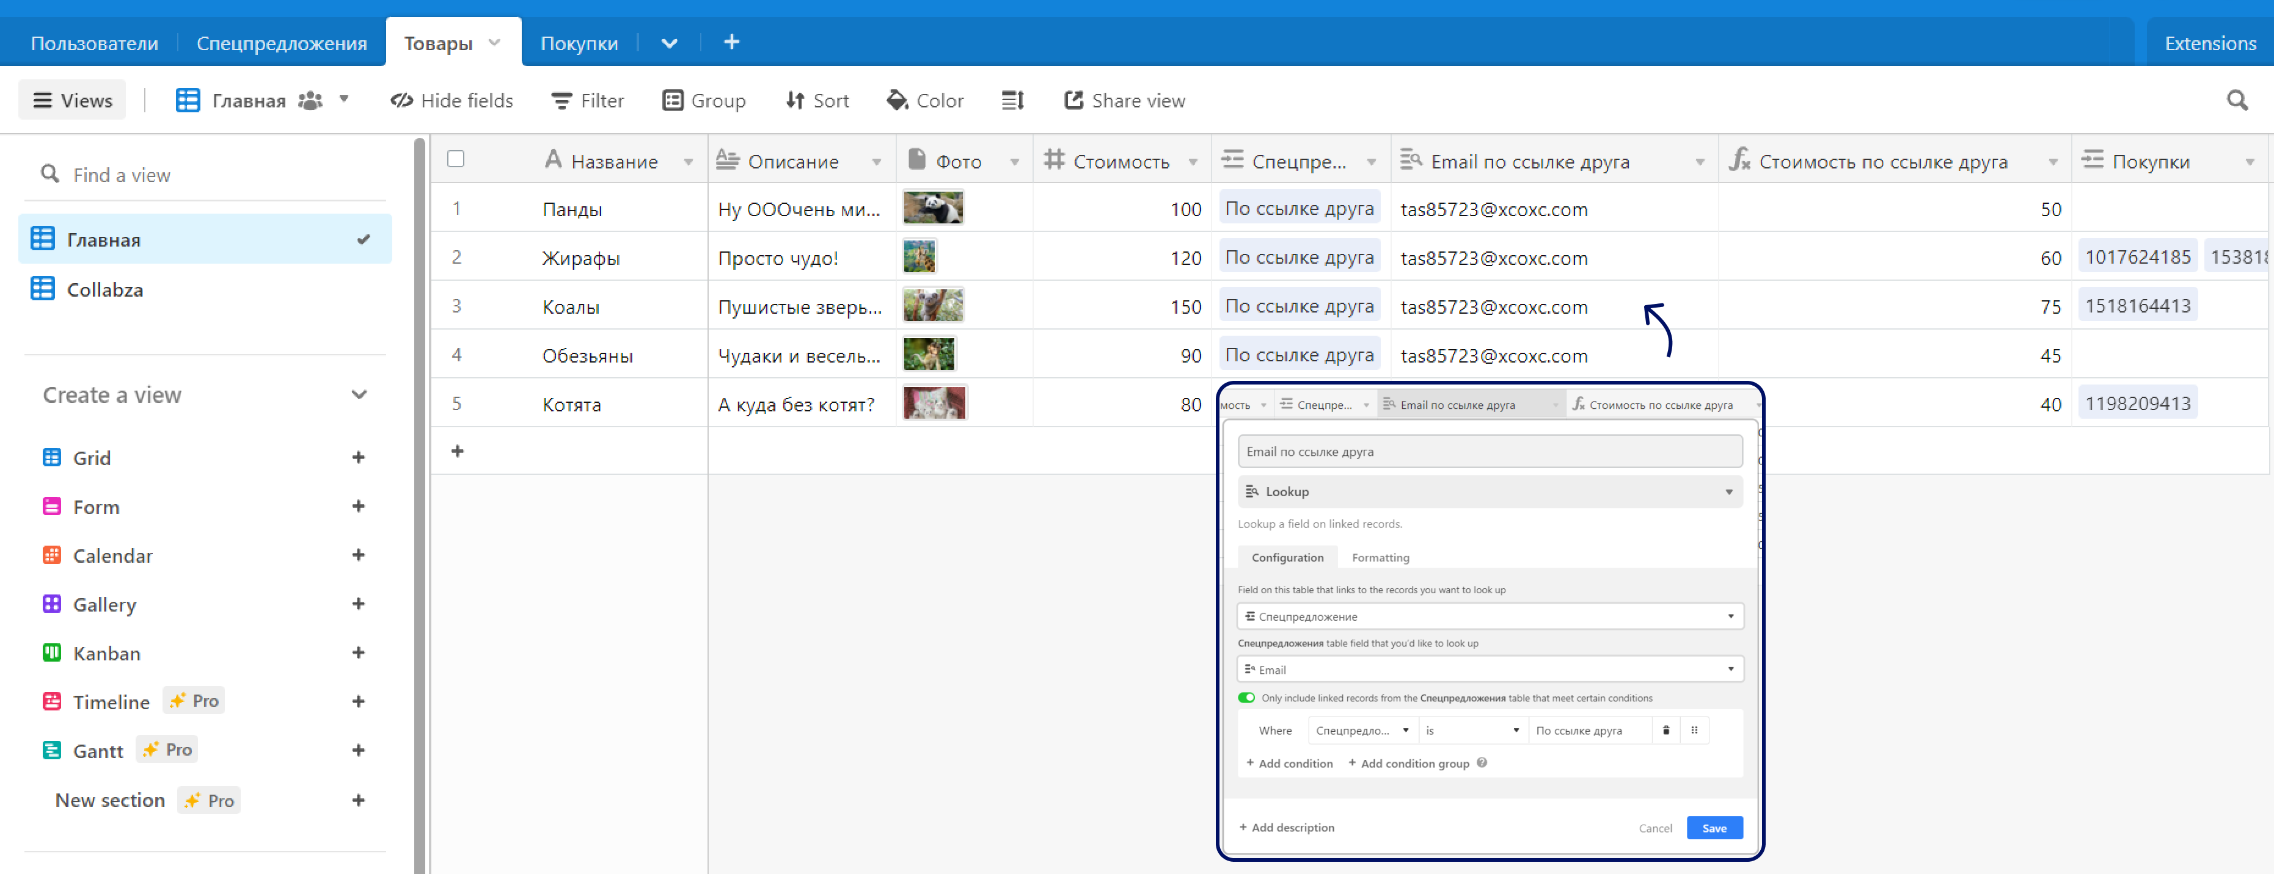Click plus to create Form view
The height and width of the screenshot is (874, 2274).
click(359, 506)
